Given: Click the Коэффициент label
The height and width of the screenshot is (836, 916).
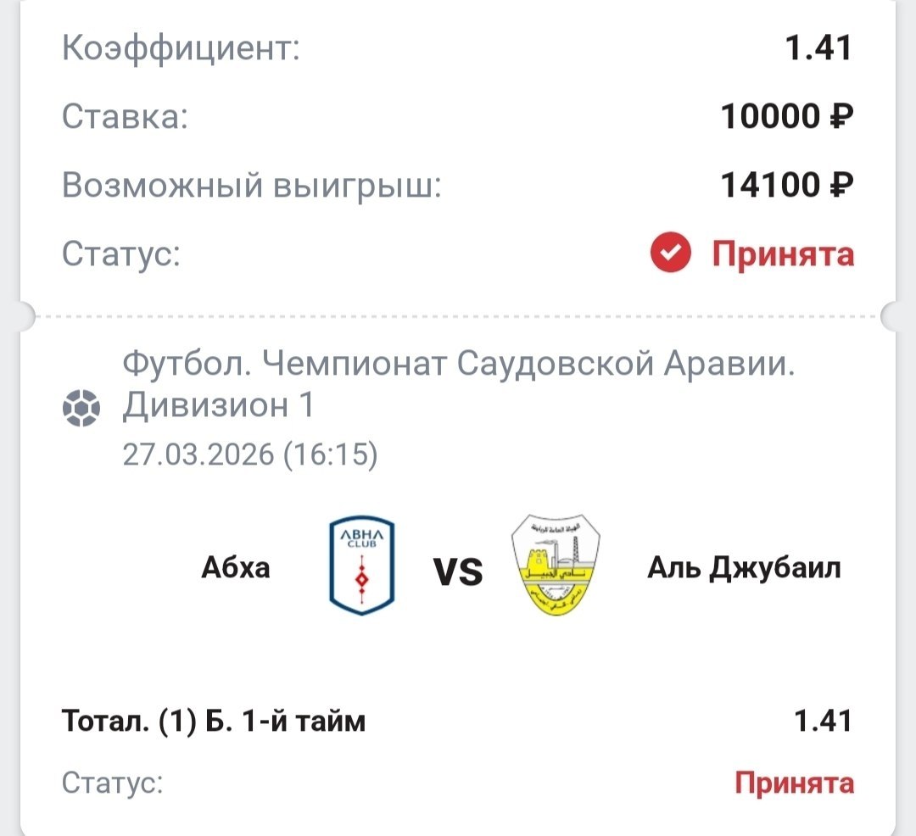Looking at the screenshot, I should 182,48.
